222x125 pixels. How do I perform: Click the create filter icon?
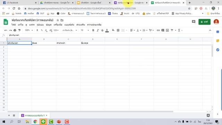172,30
